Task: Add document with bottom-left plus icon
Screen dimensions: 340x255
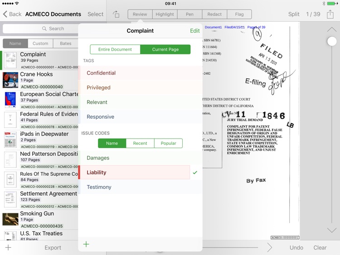Action: 8,247
